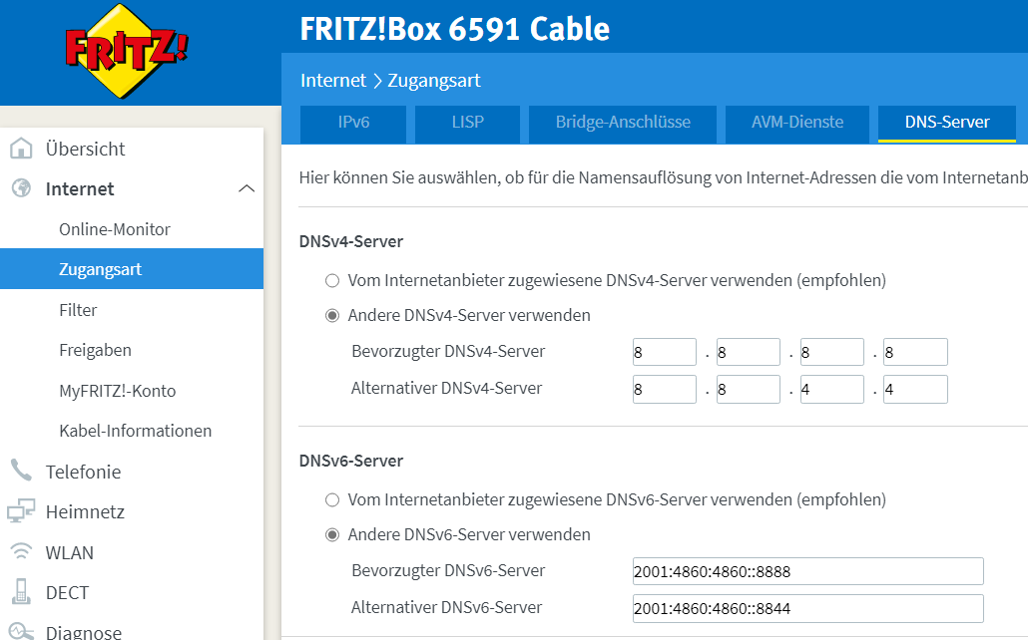1028x640 pixels.
Task: Click second octet of preferred DNSv4 server
Action: point(749,353)
